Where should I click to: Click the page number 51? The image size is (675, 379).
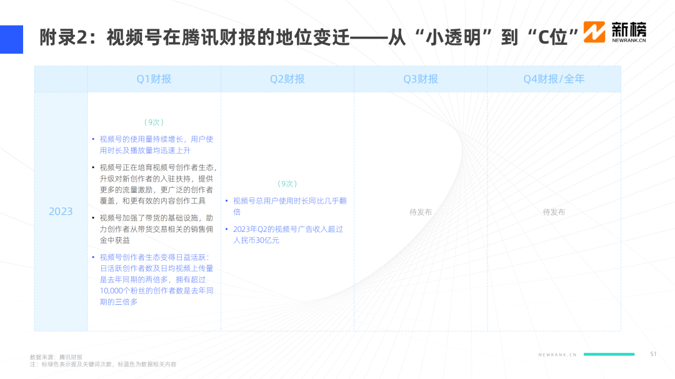pos(654,354)
